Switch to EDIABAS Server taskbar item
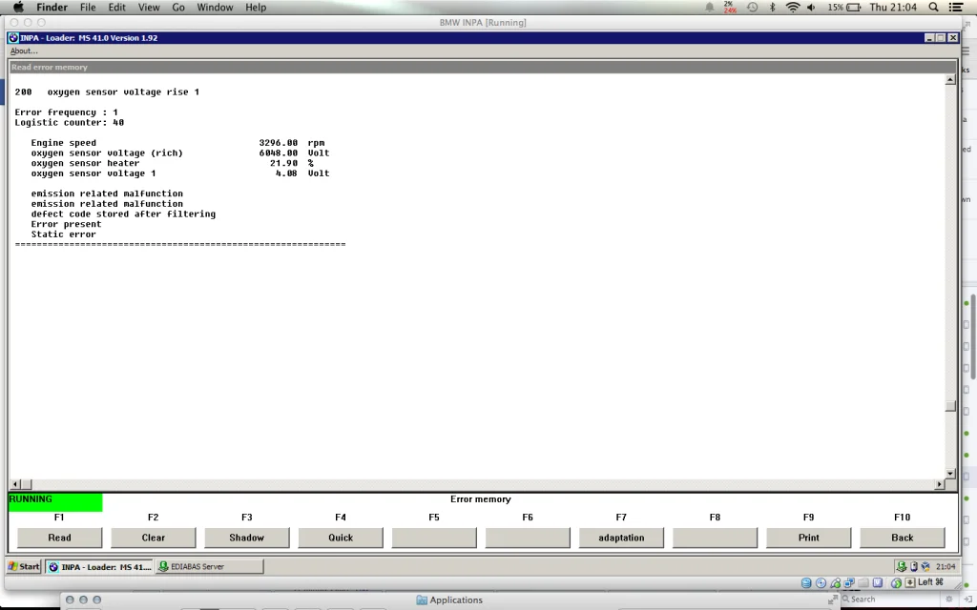 tap(209, 566)
